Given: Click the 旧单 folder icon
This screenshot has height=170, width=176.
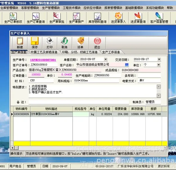Looking at the screenshot, I should (80, 41).
